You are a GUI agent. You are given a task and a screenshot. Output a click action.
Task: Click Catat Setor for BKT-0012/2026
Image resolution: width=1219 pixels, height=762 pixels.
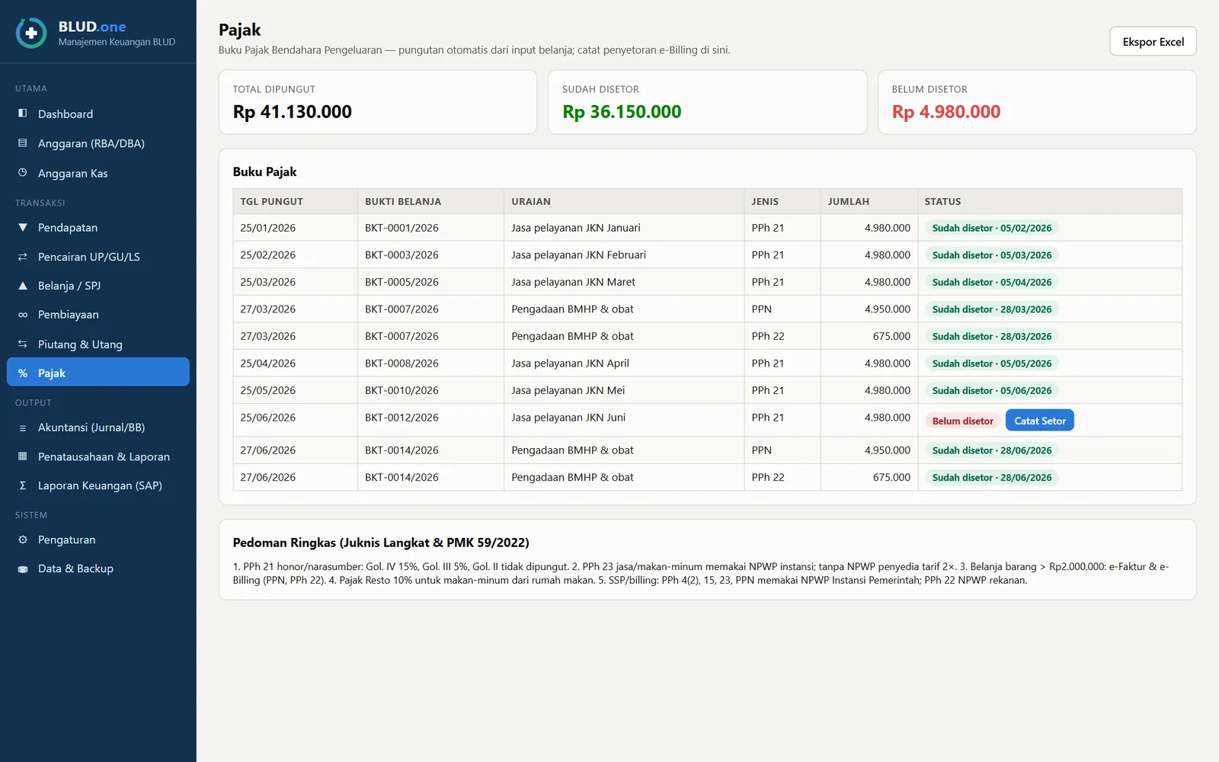(x=1040, y=421)
